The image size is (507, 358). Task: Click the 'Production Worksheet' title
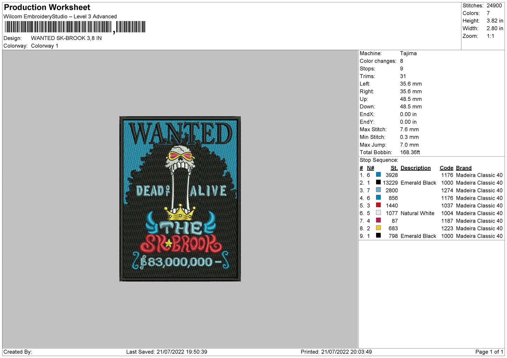click(47, 7)
